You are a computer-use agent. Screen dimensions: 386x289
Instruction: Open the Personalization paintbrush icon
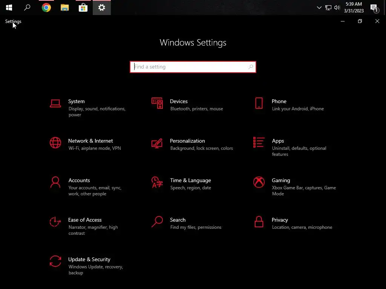coord(157,143)
